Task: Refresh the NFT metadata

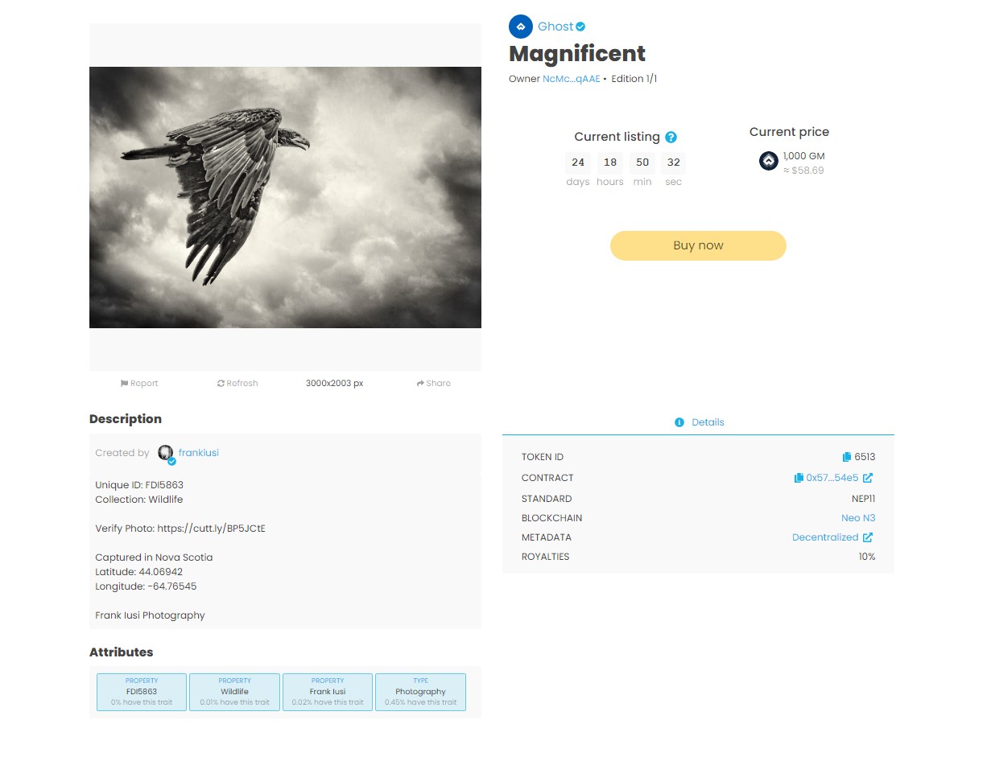Action: point(237,384)
